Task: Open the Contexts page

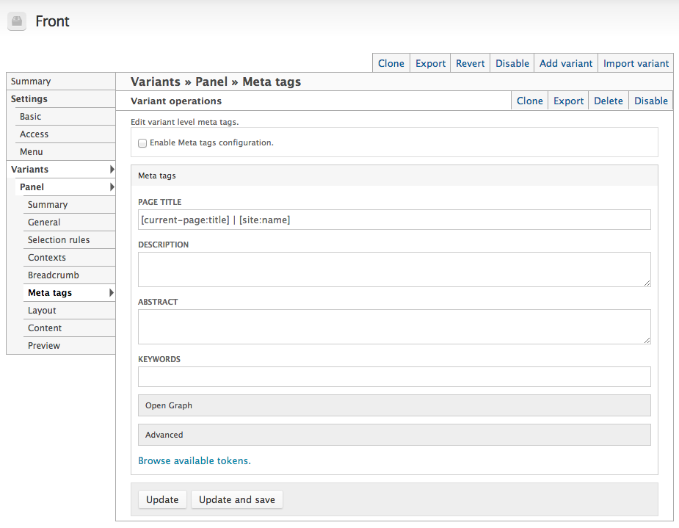Action: (46, 257)
